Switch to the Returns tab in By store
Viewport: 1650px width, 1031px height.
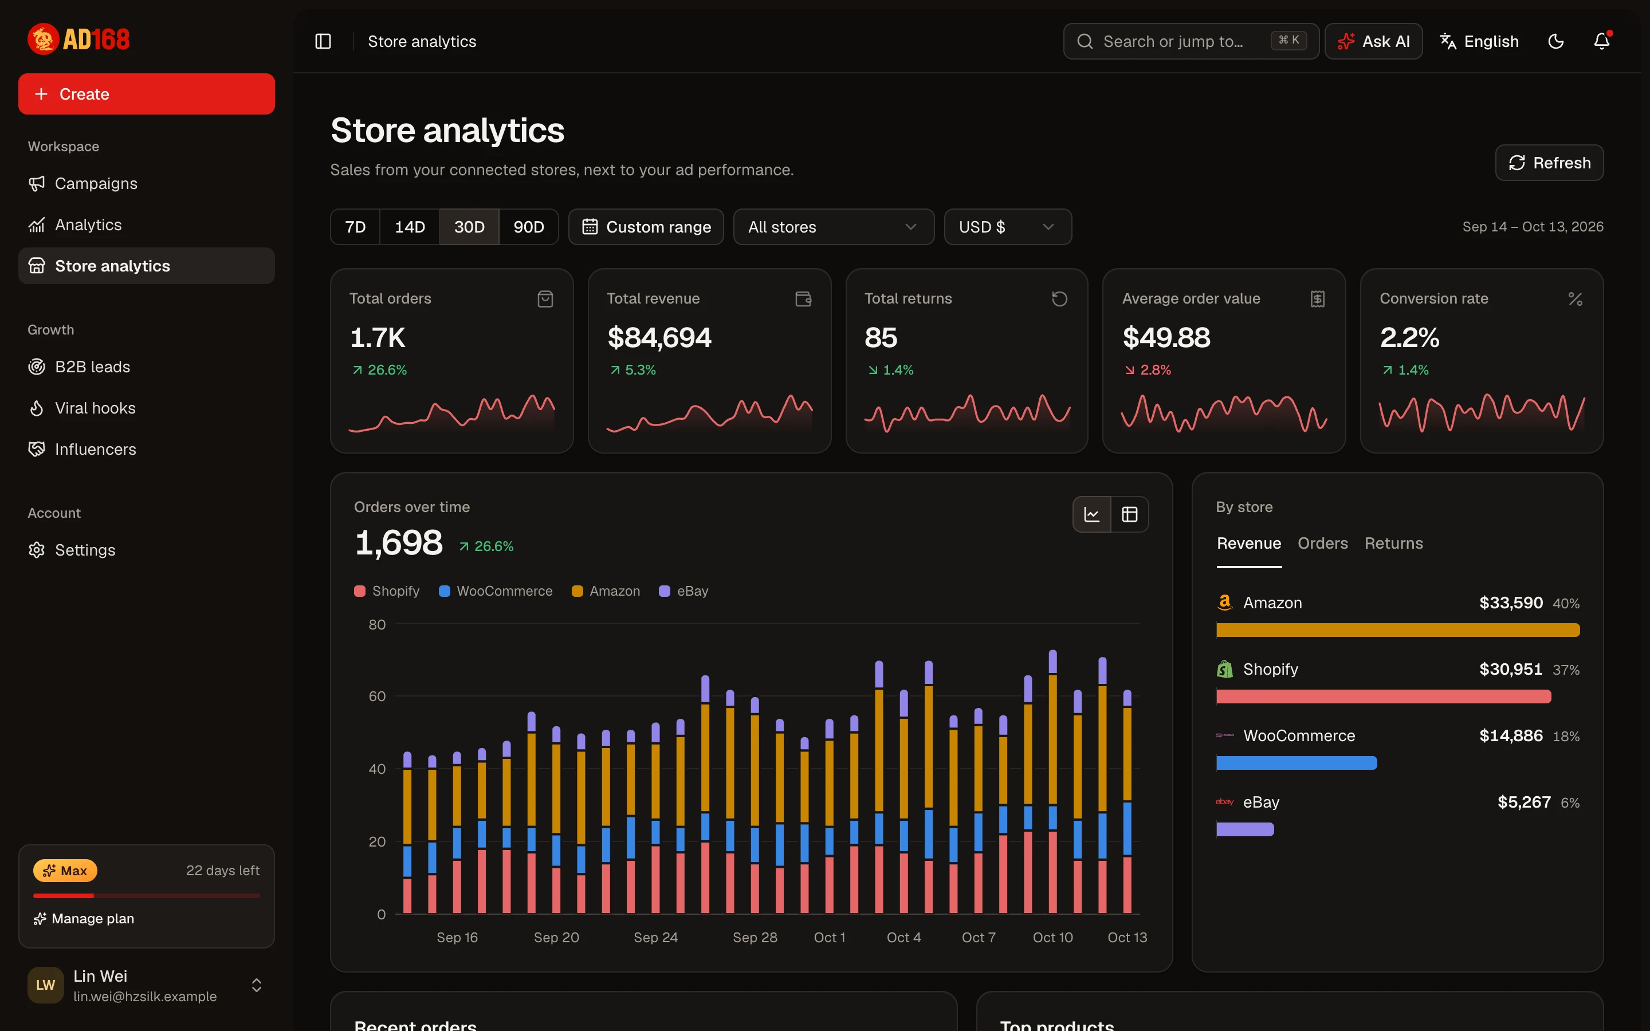click(1394, 544)
